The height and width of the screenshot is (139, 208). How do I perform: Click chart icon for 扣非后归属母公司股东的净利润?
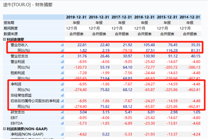(62, 101)
